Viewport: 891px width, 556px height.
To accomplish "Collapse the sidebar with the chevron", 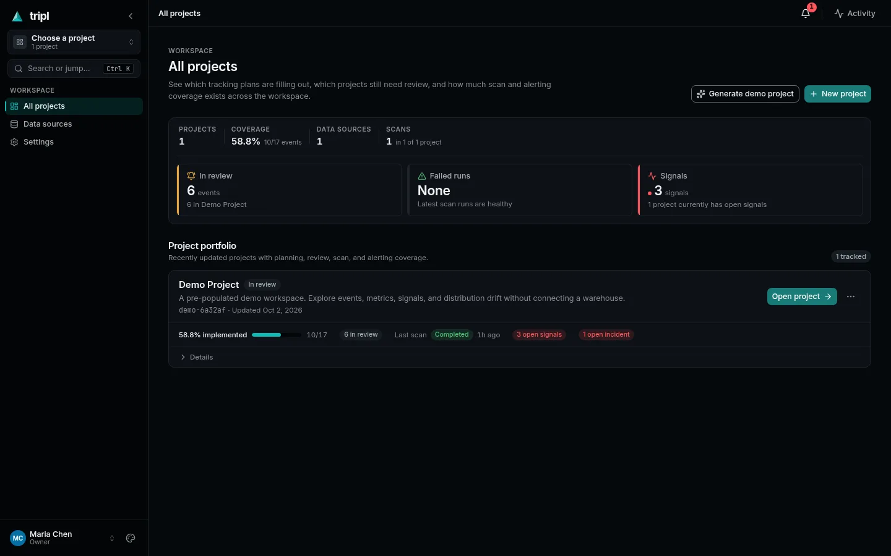I will click(131, 16).
